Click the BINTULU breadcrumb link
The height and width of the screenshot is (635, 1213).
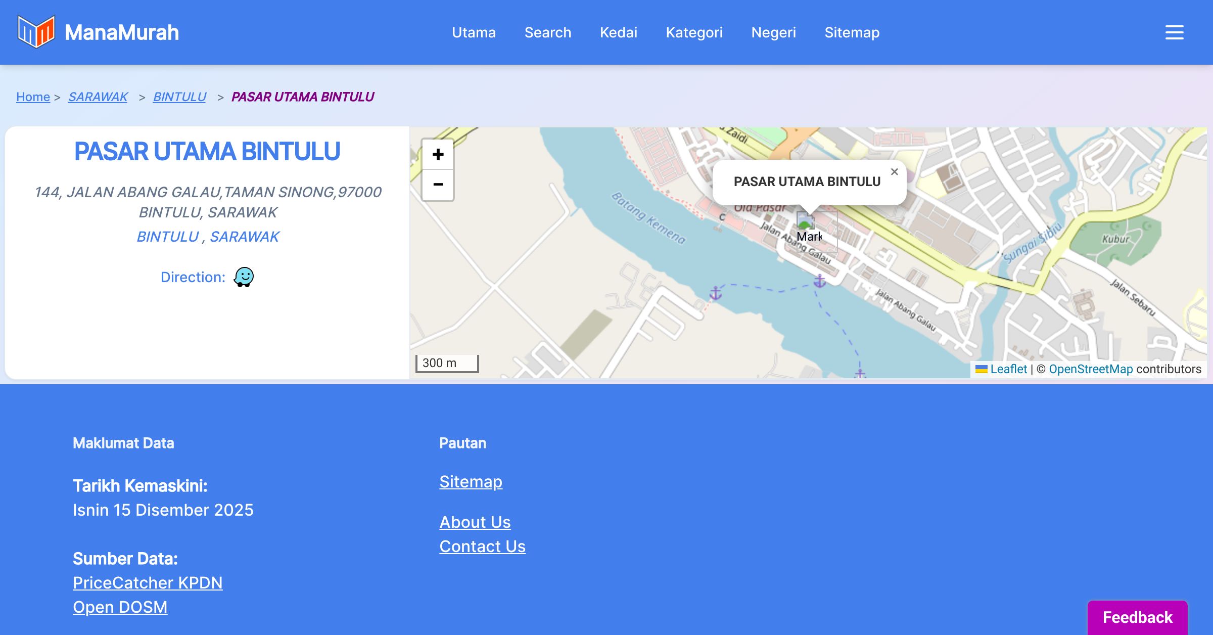[179, 97]
